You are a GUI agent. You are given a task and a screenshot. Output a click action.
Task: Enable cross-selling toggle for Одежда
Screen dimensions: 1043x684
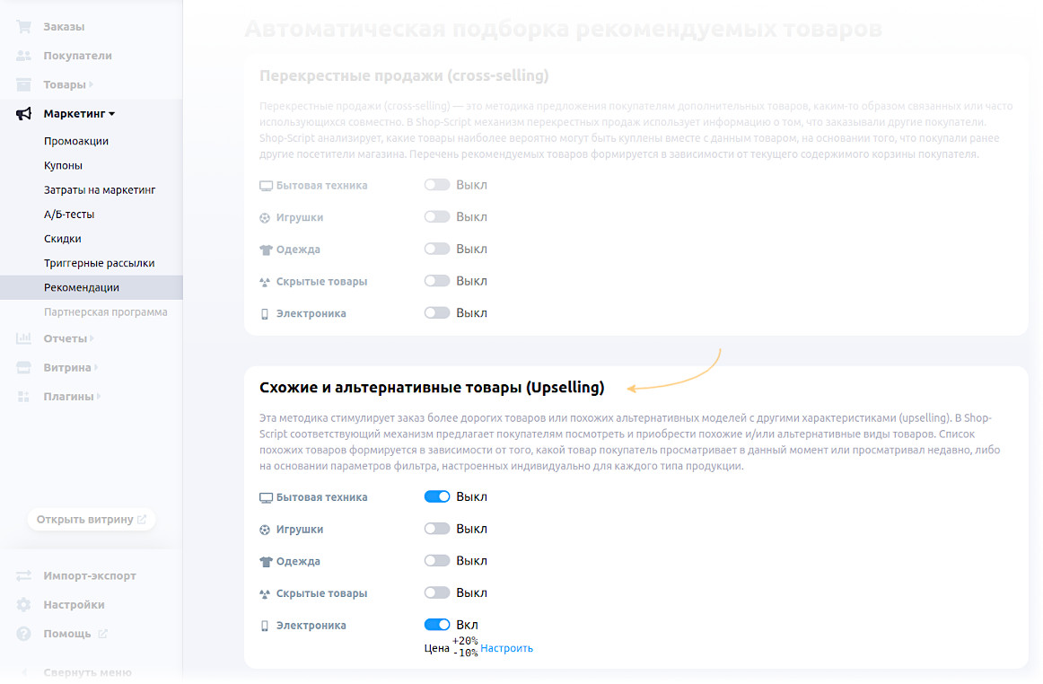click(x=437, y=249)
